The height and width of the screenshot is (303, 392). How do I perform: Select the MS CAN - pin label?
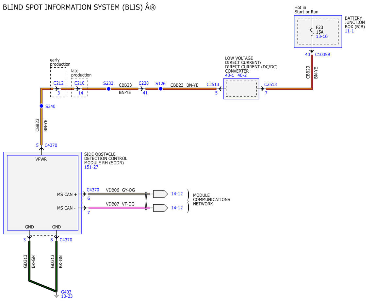point(67,208)
